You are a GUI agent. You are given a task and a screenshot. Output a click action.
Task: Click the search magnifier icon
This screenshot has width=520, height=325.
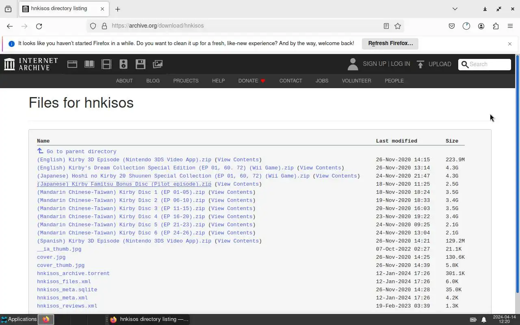pos(465,64)
